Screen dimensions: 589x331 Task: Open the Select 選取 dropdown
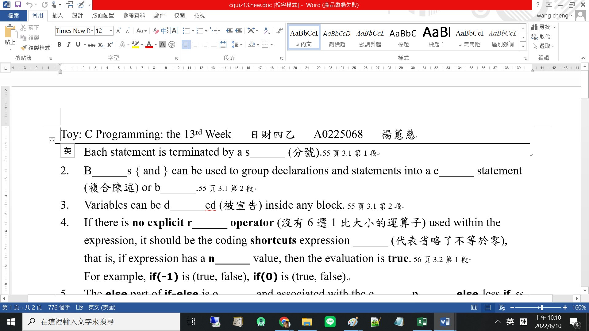[544, 46]
